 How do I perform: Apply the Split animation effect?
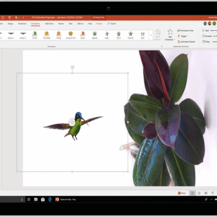pos(143,35)
